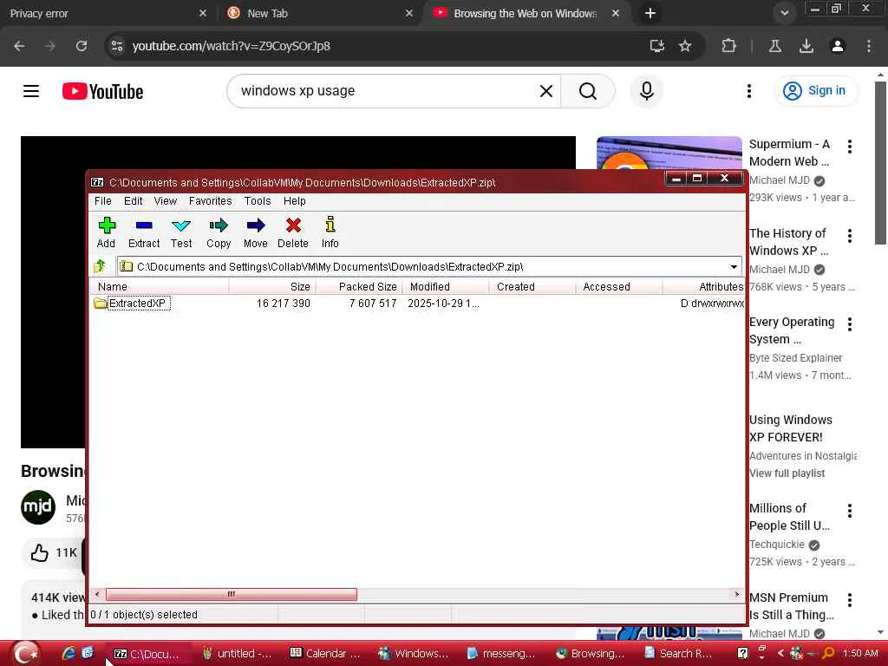
Task: Click View full playlist link
Action: coord(787,473)
